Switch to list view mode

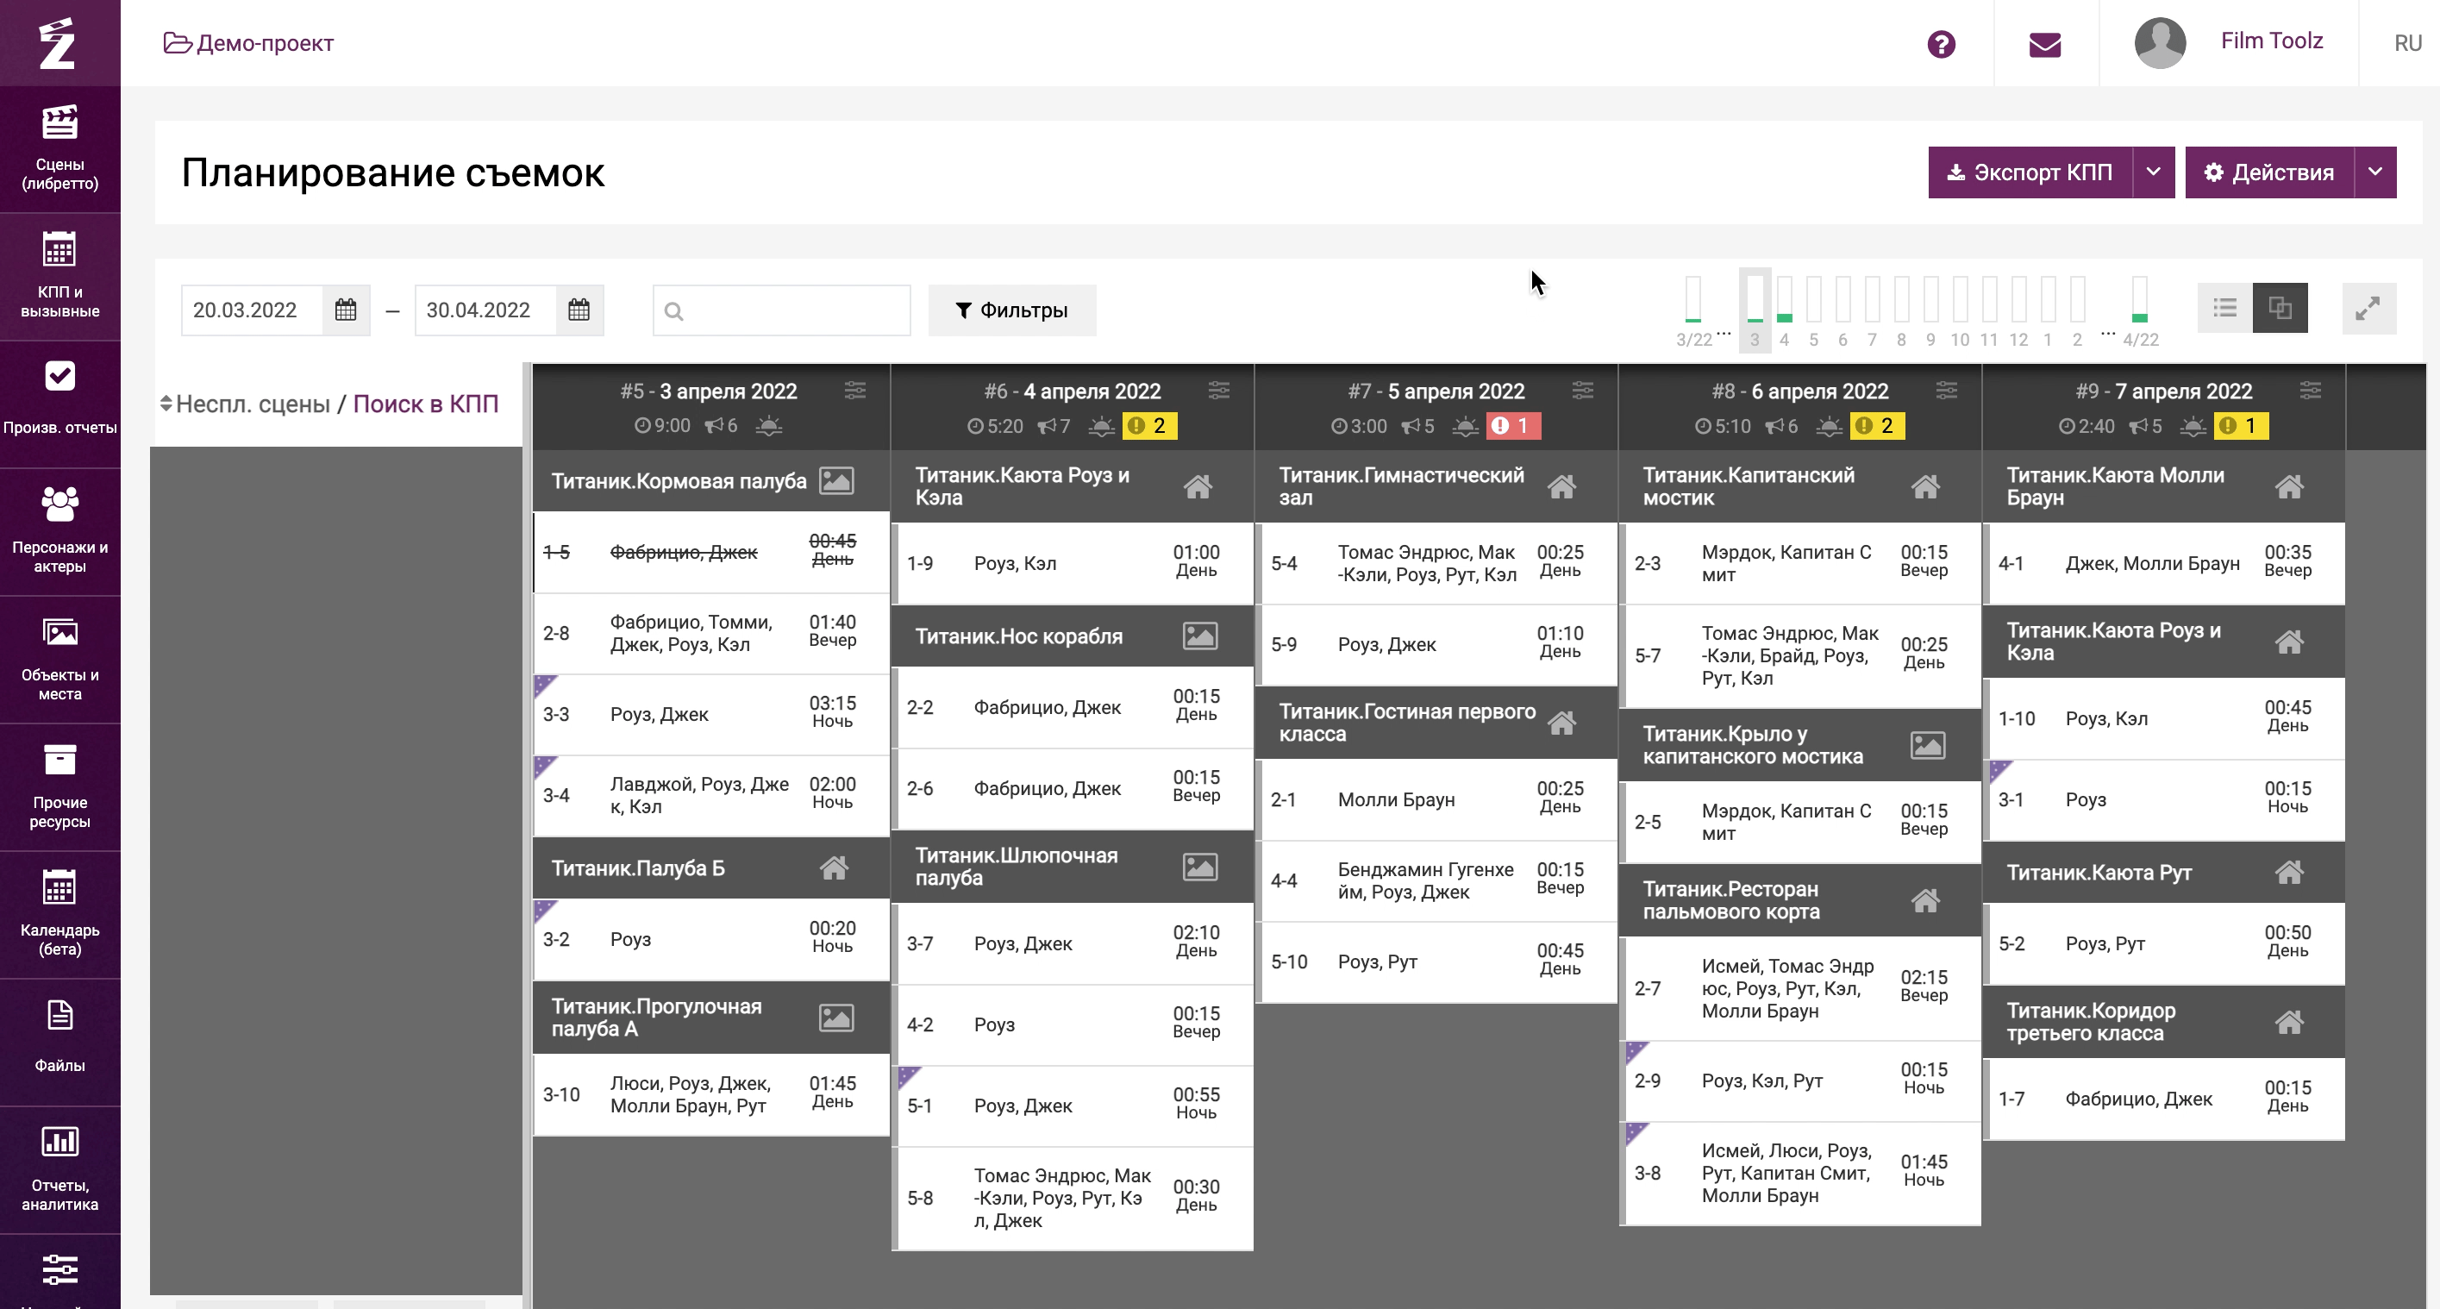coord(2224,308)
